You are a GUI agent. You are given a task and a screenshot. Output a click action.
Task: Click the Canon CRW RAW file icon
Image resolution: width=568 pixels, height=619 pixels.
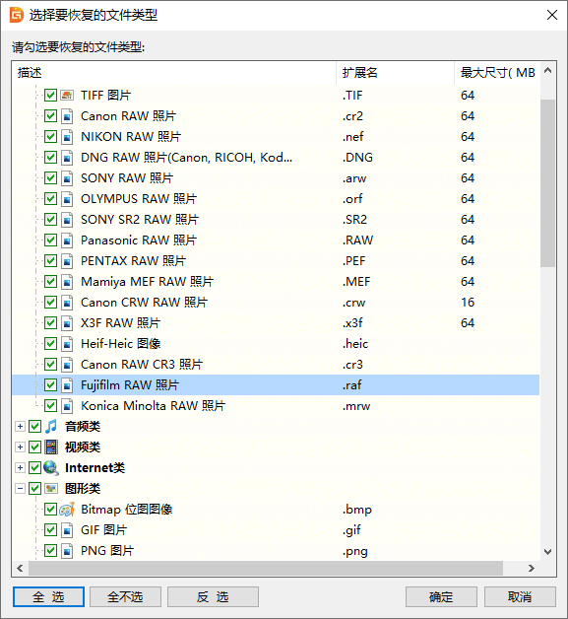(67, 303)
